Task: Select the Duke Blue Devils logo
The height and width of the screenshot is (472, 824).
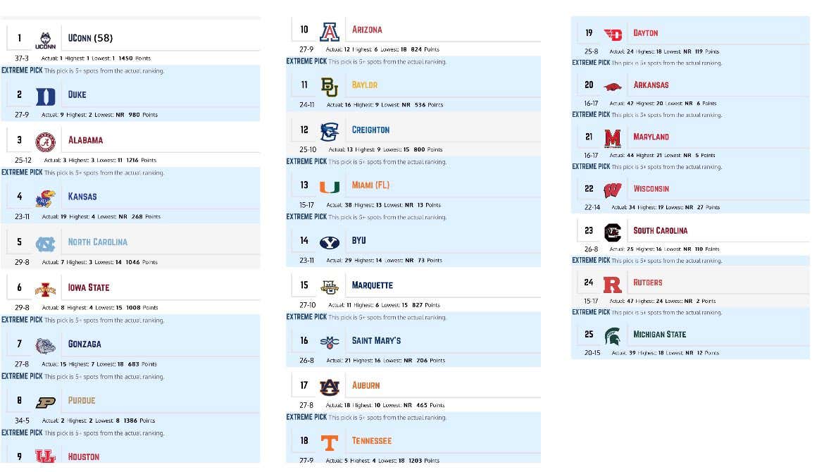Action: point(46,94)
